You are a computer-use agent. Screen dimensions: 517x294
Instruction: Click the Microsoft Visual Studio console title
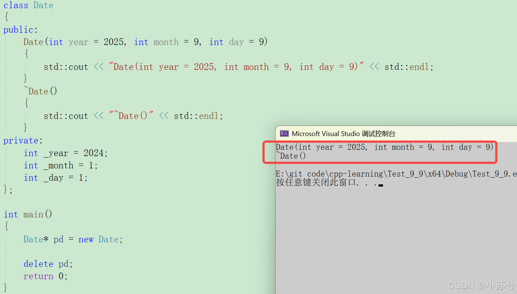coord(343,134)
